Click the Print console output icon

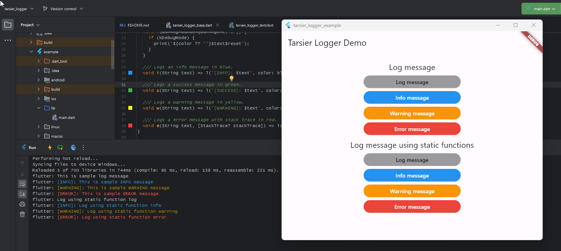22,204
